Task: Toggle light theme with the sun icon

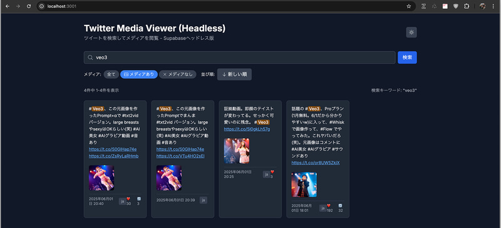Action: click(411, 32)
